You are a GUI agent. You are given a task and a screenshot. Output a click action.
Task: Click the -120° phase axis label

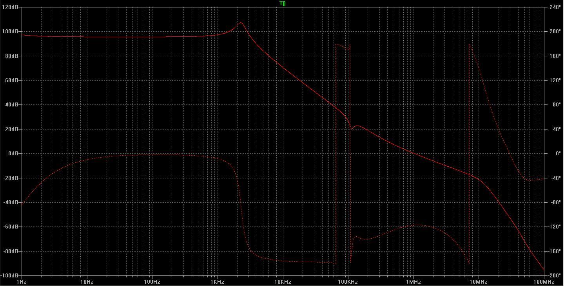point(555,227)
